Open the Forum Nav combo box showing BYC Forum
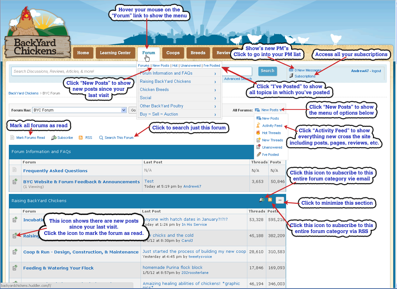 [x=79, y=110]
